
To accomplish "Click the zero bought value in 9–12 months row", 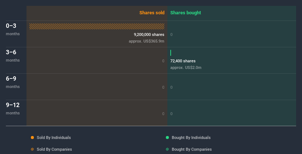I will point(171,114).
